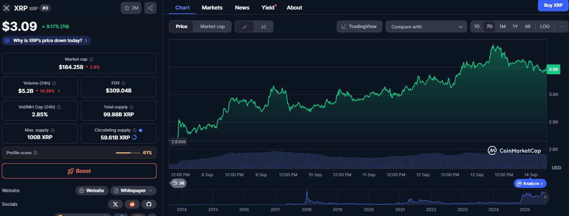This screenshot has height=216, width=569.
Task: Switch to candlestick chart icon
Action: coord(264,27)
